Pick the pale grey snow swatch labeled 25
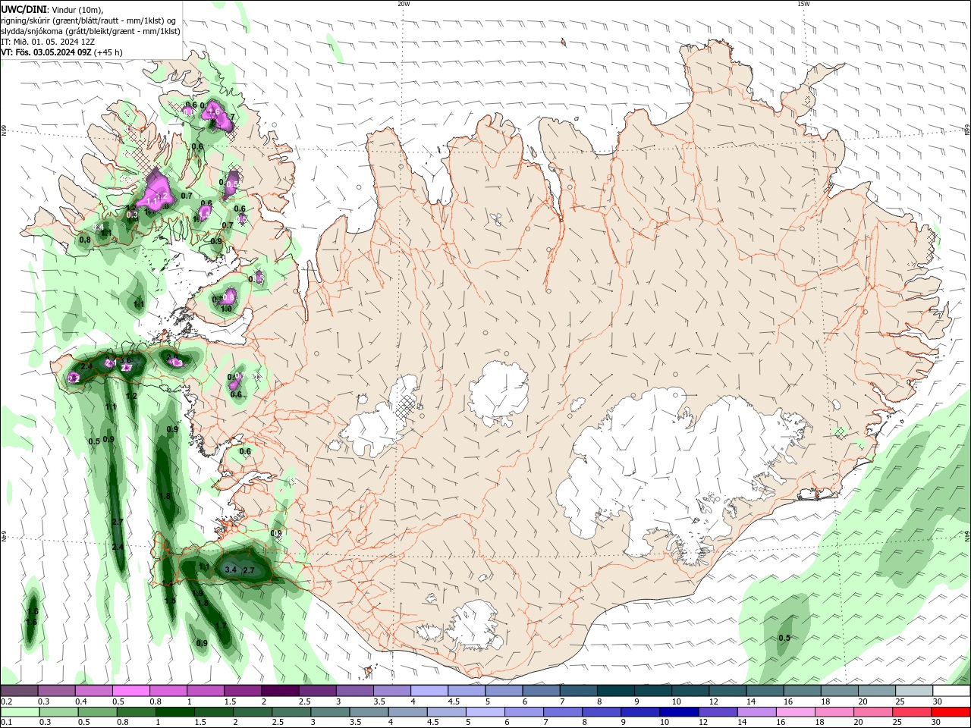The image size is (971, 728). (914, 691)
